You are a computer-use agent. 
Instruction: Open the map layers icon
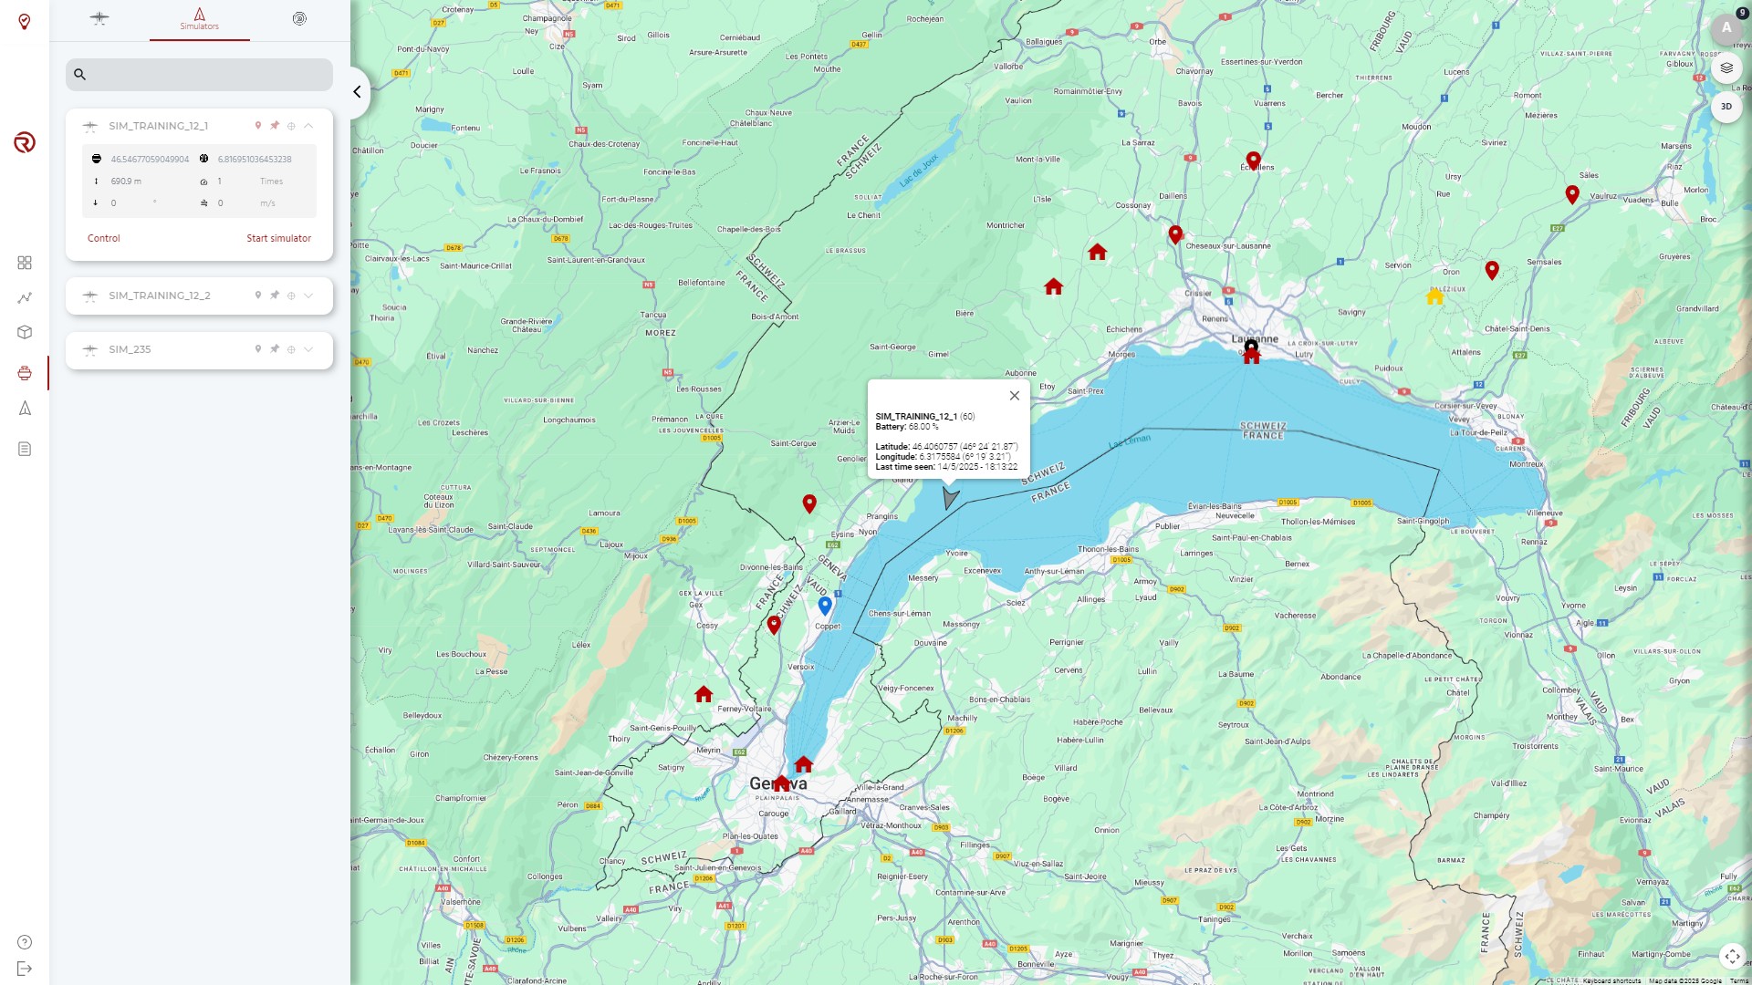click(1726, 67)
